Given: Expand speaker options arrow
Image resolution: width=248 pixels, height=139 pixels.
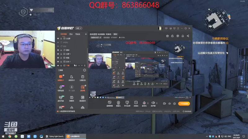Looking at the screenshot, I should click(x=157, y=103).
